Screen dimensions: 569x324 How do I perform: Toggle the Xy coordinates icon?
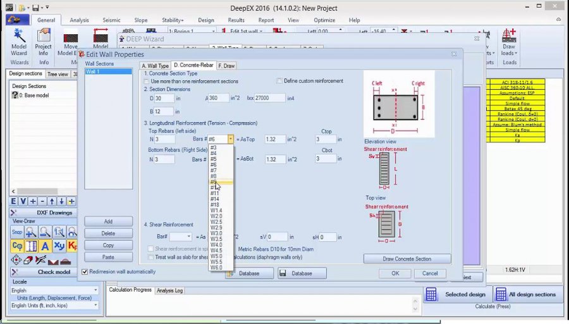coord(59,246)
